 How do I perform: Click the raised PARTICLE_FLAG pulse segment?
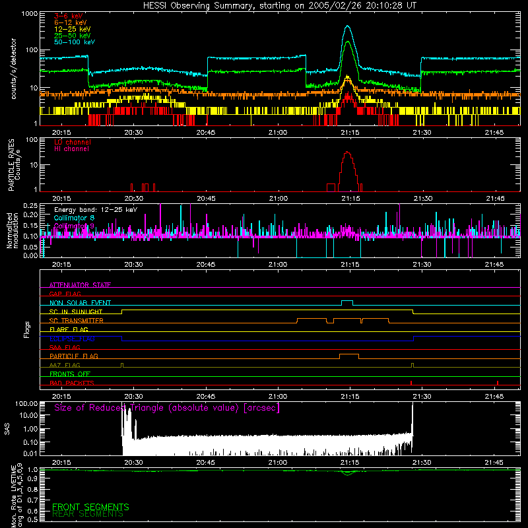click(349, 354)
